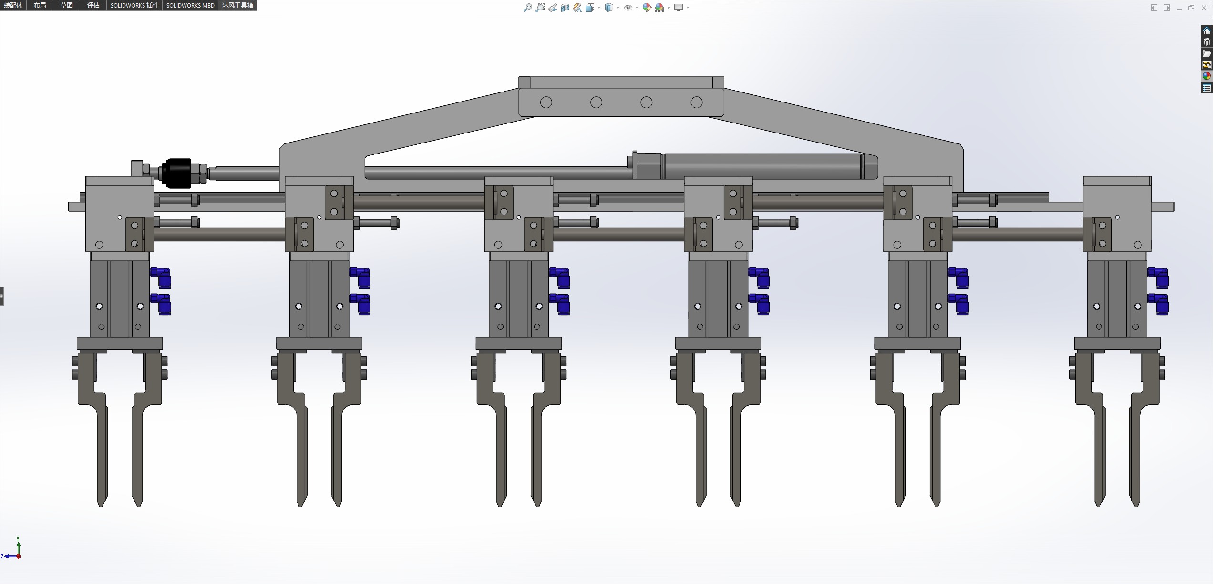
Task: Open the SOLIDWORKS Resources home panel
Action: click(1207, 31)
